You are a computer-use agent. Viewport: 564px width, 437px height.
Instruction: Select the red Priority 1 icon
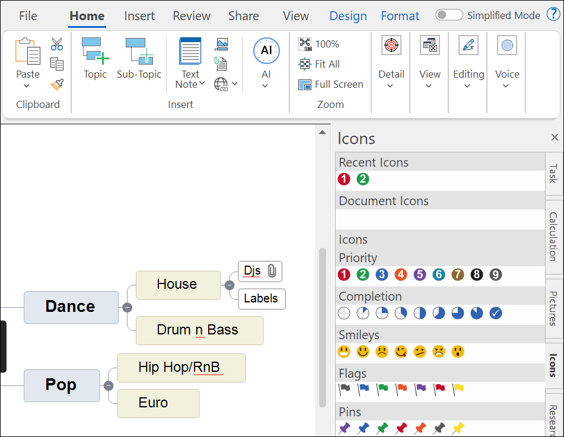(343, 275)
